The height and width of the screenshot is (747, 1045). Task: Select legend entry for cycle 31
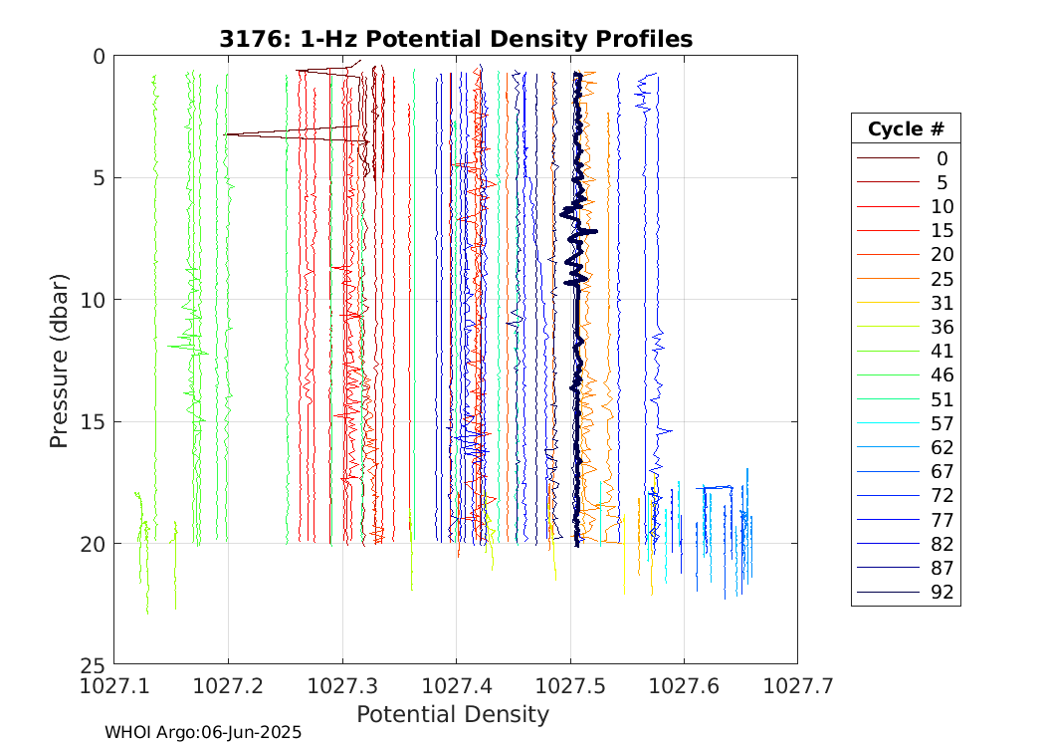[x=906, y=303]
